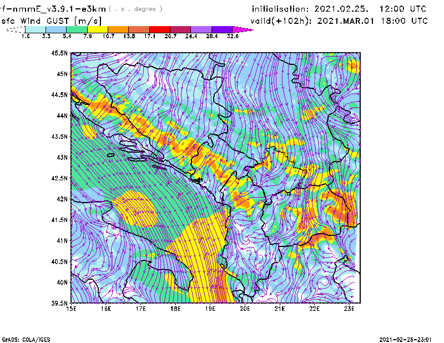444x343 pixels.
Task: Click the legend value 3.3
Action: [x=46, y=36]
